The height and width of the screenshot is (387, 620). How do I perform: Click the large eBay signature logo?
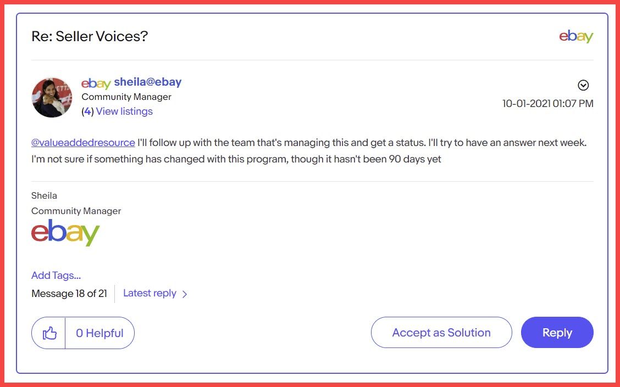[x=65, y=233]
